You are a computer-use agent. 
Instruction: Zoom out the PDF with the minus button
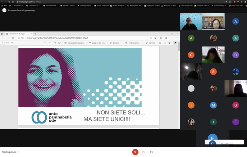click(x=45, y=43)
